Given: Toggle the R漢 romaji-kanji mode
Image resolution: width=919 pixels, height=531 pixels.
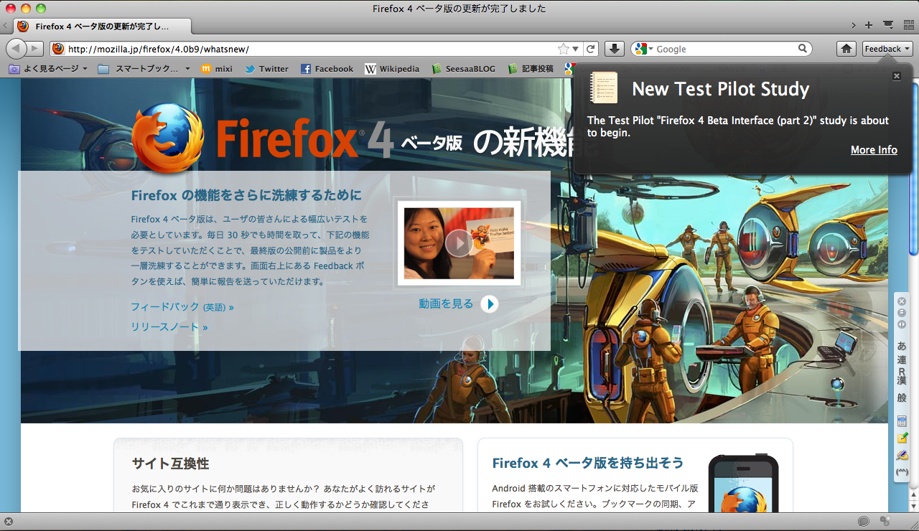Looking at the screenshot, I should tap(902, 377).
